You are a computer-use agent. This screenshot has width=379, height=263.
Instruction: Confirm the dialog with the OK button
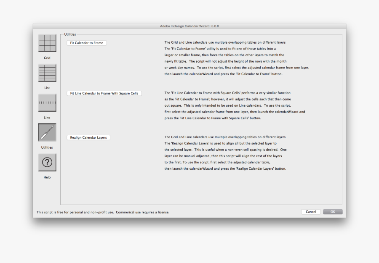click(333, 212)
